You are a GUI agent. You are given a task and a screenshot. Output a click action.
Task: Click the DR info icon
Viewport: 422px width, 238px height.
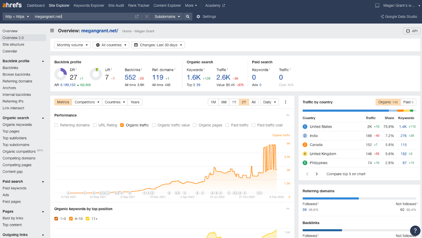point(76,69)
